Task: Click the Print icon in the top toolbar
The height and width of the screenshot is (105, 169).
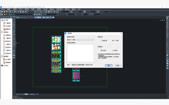Action: click(x=10, y=12)
